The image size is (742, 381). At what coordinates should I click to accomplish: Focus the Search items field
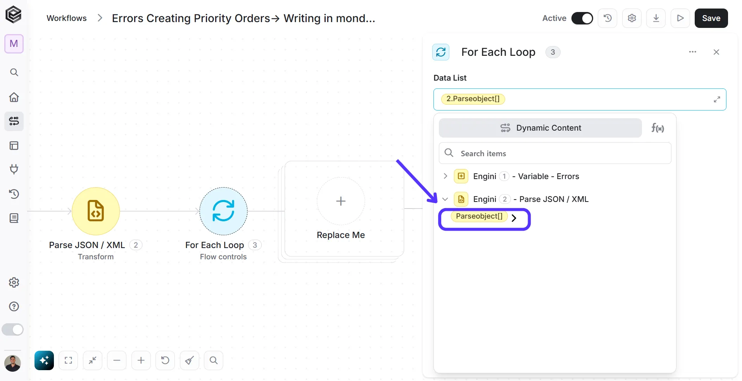point(555,153)
